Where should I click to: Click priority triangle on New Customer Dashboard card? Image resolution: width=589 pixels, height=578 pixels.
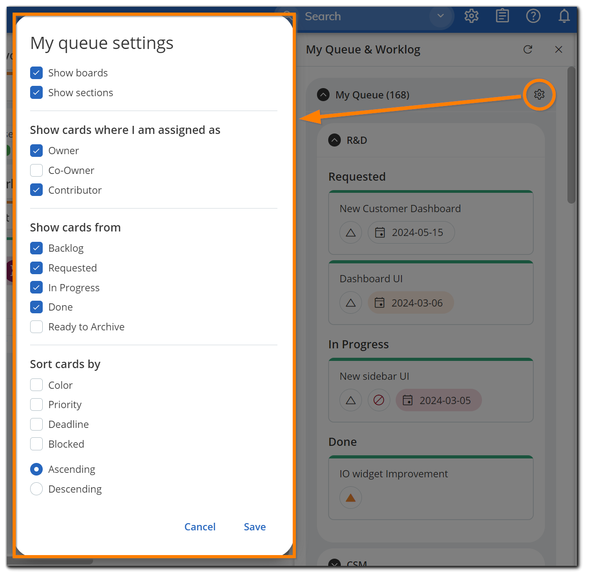tap(350, 232)
